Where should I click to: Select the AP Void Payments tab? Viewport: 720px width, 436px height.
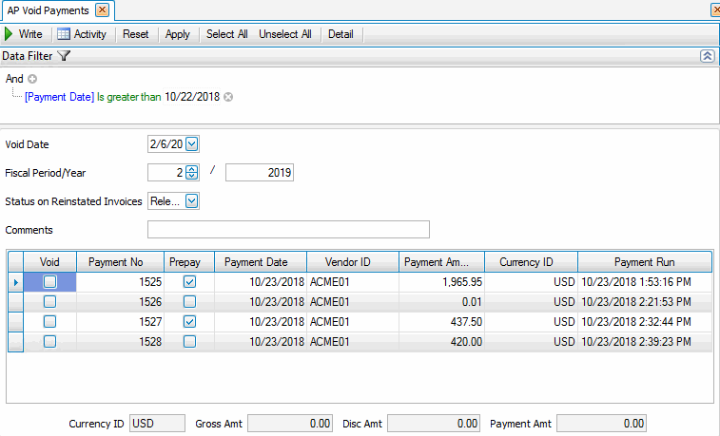click(x=48, y=10)
